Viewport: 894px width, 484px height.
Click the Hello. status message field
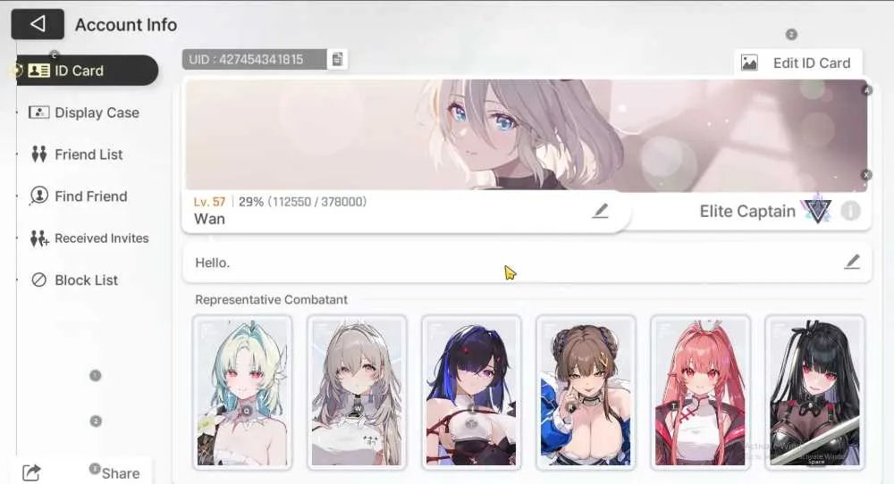pos(527,263)
